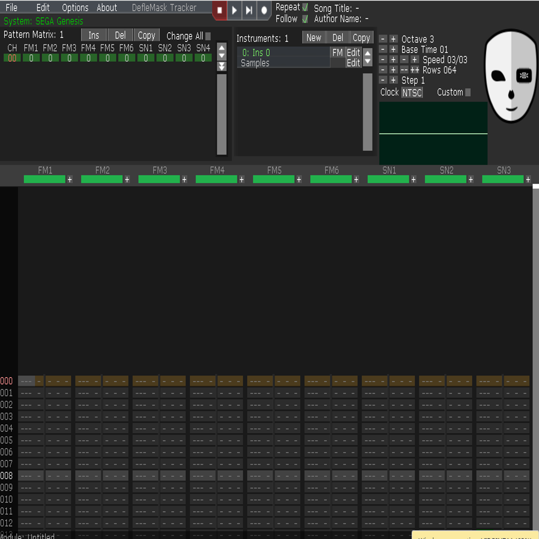This screenshot has height=539, width=539.
Task: Click the eye icon on the mask logo
Action: point(524,75)
